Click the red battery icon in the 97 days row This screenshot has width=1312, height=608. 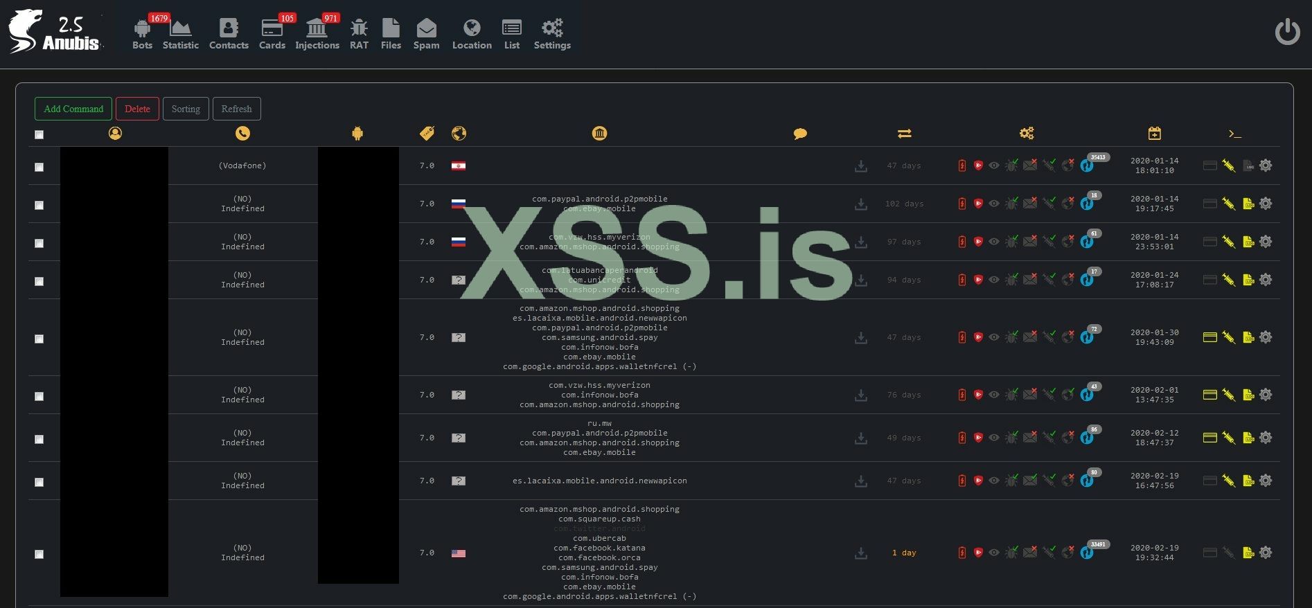click(x=961, y=242)
